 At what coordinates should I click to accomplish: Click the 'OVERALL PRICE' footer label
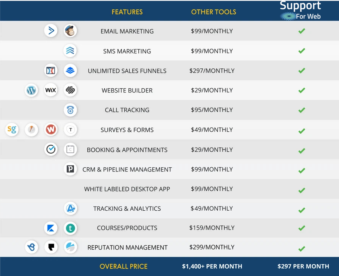(x=124, y=267)
